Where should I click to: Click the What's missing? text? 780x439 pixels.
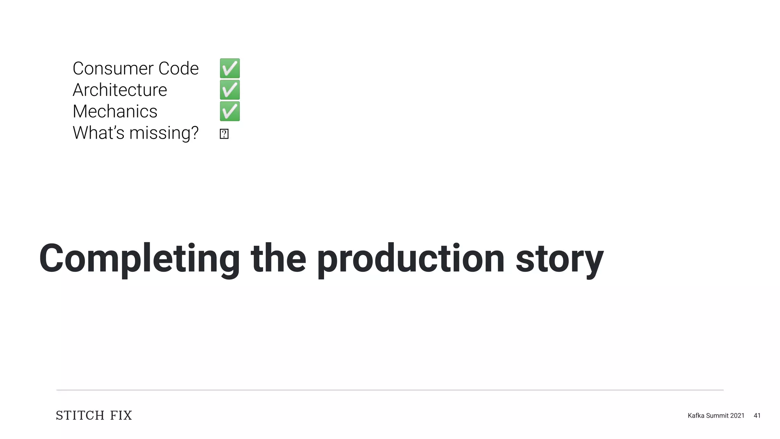pos(135,133)
